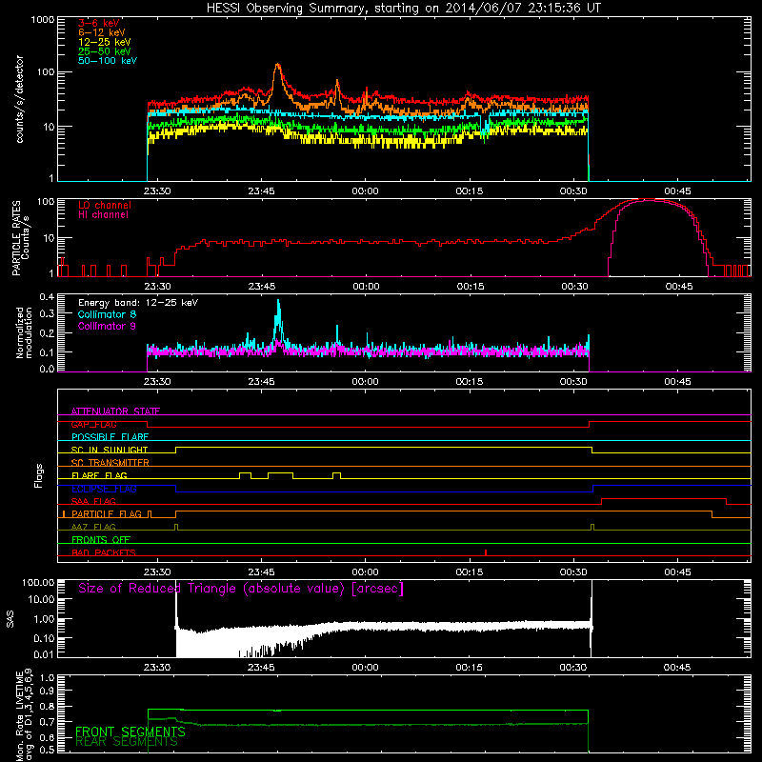Click the Flags panel axis label

point(39,475)
